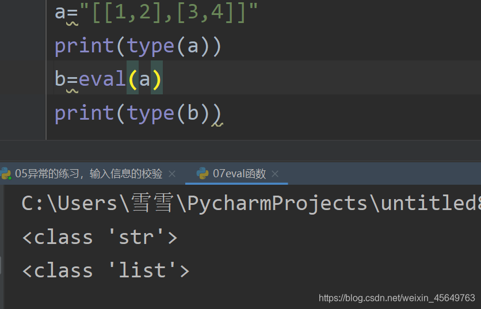Click the <class 'str'> output line

100,237
